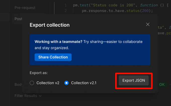The width and height of the screenshot is (171, 106).
Task: Close the Export collection dialog
Action: [x=148, y=24]
